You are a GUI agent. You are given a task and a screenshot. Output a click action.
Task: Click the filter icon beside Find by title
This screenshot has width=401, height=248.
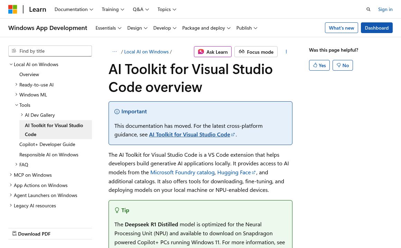click(x=14, y=51)
